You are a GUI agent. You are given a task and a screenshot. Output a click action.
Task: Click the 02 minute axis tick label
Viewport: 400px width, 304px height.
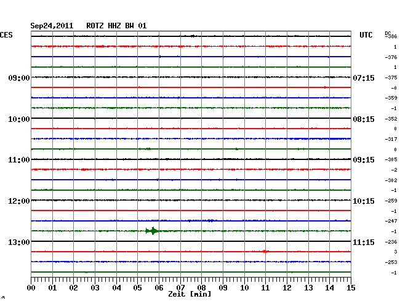(x=73, y=288)
